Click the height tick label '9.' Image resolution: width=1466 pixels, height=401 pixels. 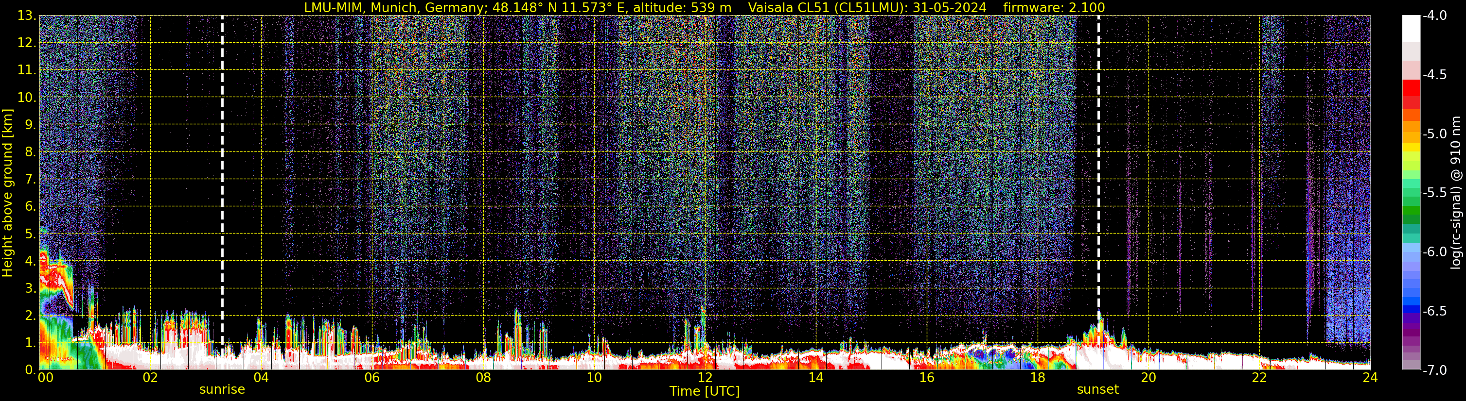click(x=30, y=125)
